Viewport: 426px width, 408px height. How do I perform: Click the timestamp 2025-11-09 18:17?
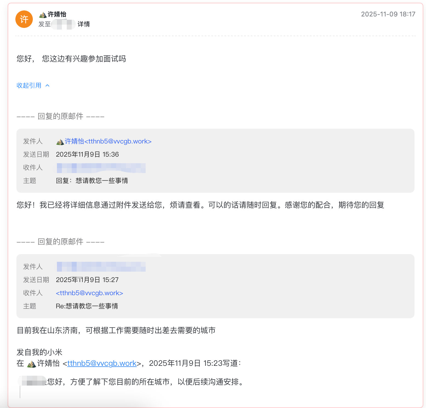[x=388, y=14]
